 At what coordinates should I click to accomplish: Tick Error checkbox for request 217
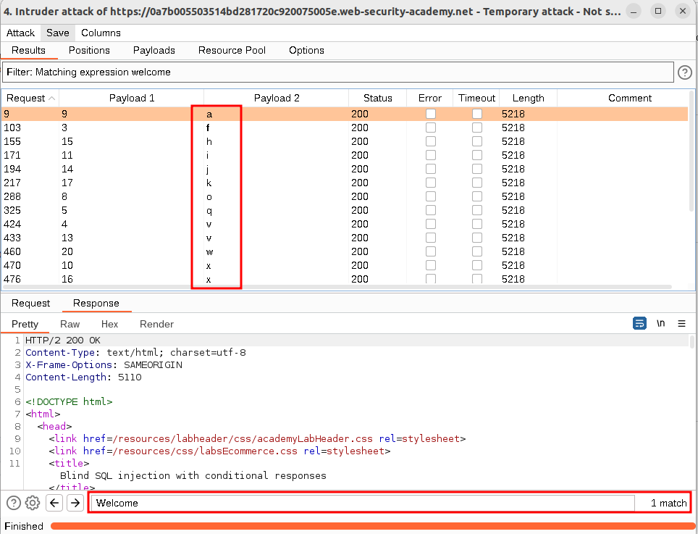click(431, 183)
